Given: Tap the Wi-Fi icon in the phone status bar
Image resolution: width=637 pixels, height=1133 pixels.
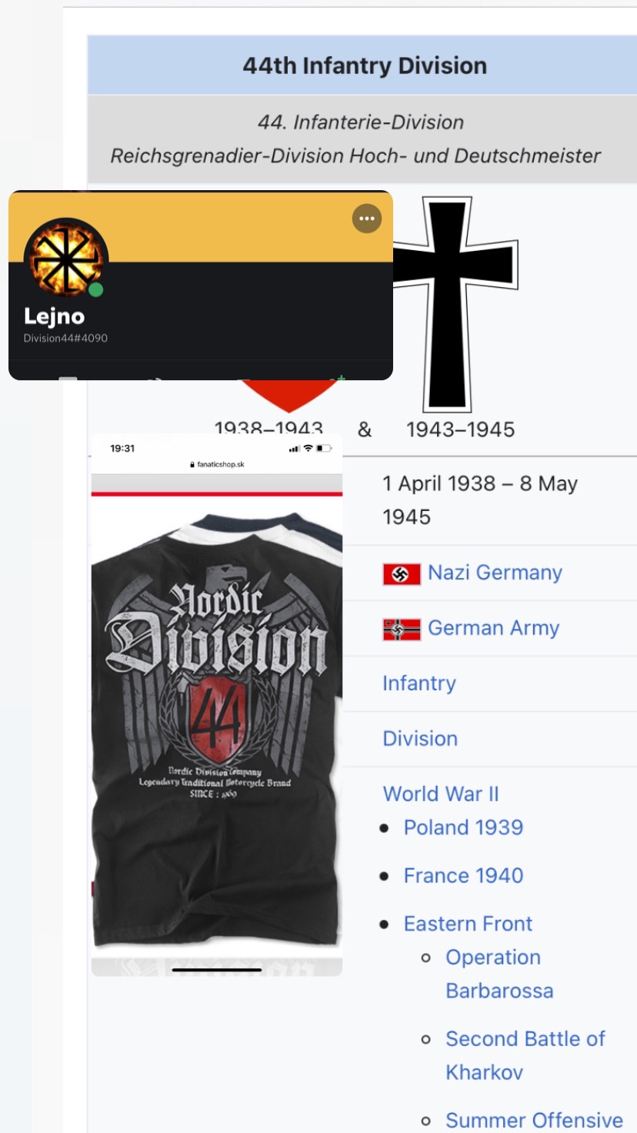Looking at the screenshot, I should 308,448.
